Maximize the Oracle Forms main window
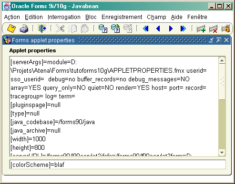The height and width of the screenshot is (184, 235). pyautogui.click(x=220, y=6)
